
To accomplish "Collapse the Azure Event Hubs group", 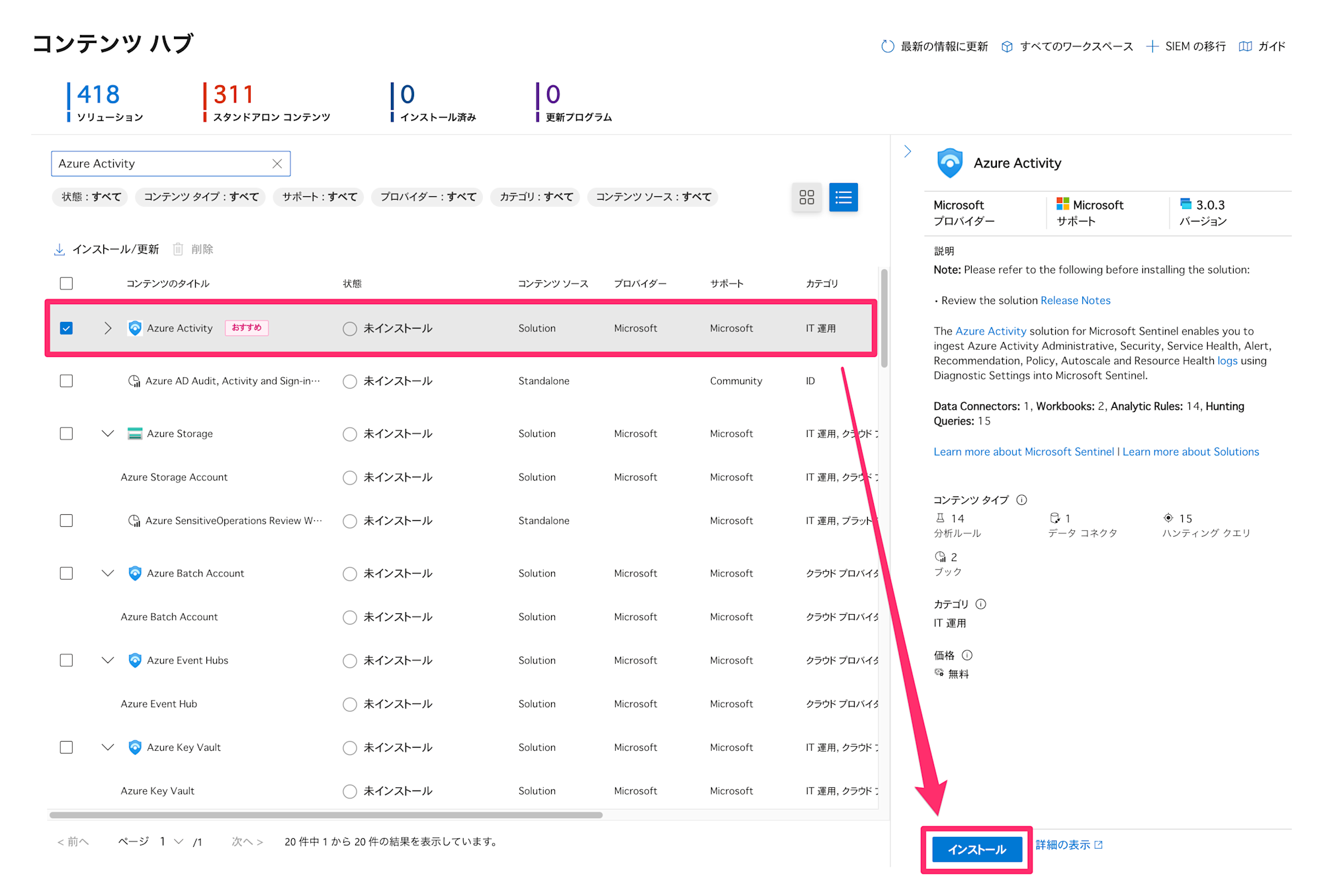I will tap(108, 660).
